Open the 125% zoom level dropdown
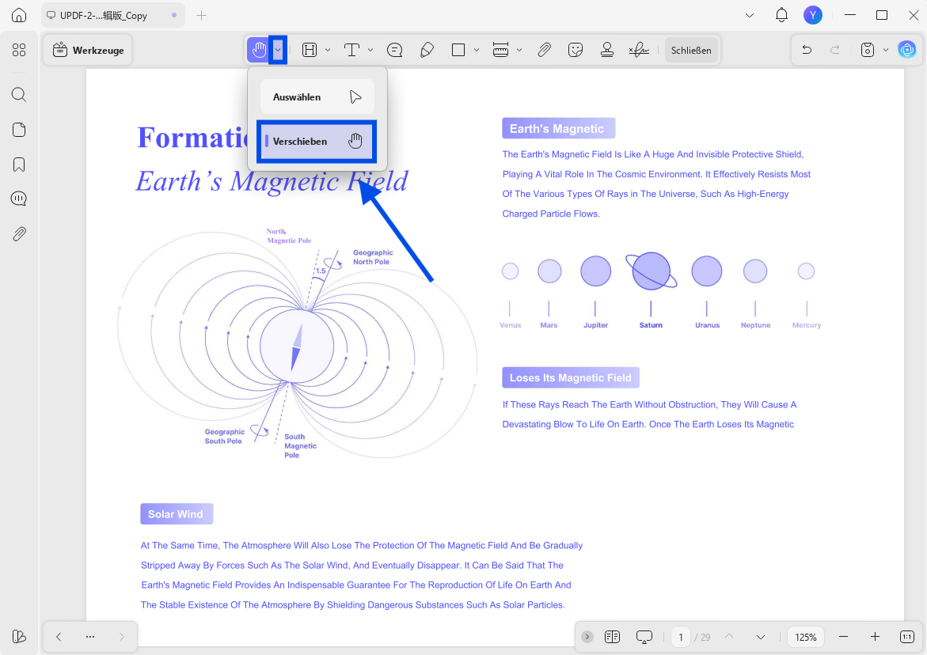 point(806,637)
